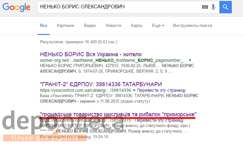Open Инструменты поиска
Image resolution: width=243 pixels, height=144 pixels.
(192, 26)
